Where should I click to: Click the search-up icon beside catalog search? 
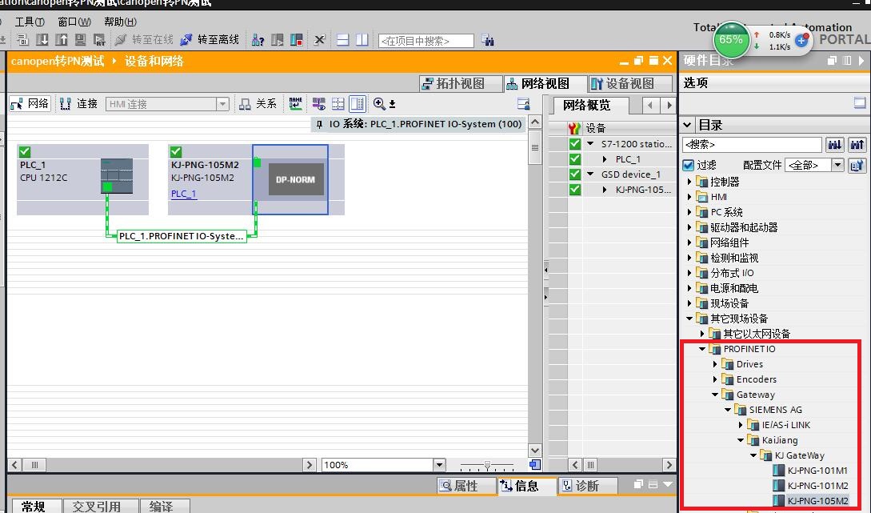(x=857, y=145)
